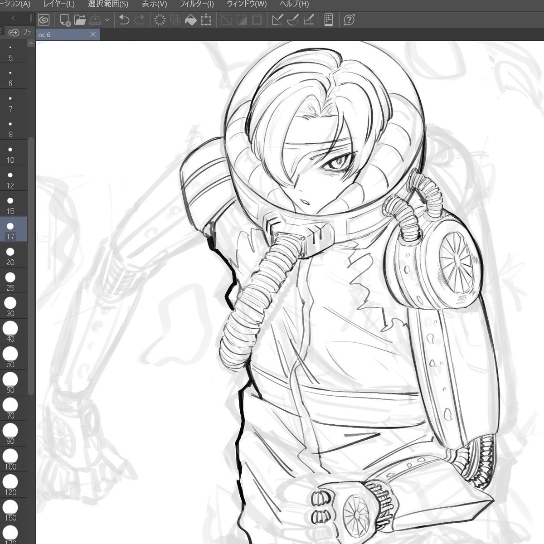544x544 pixels.
Task: Pick brush size 15 preset
Action: pyautogui.click(x=10, y=205)
